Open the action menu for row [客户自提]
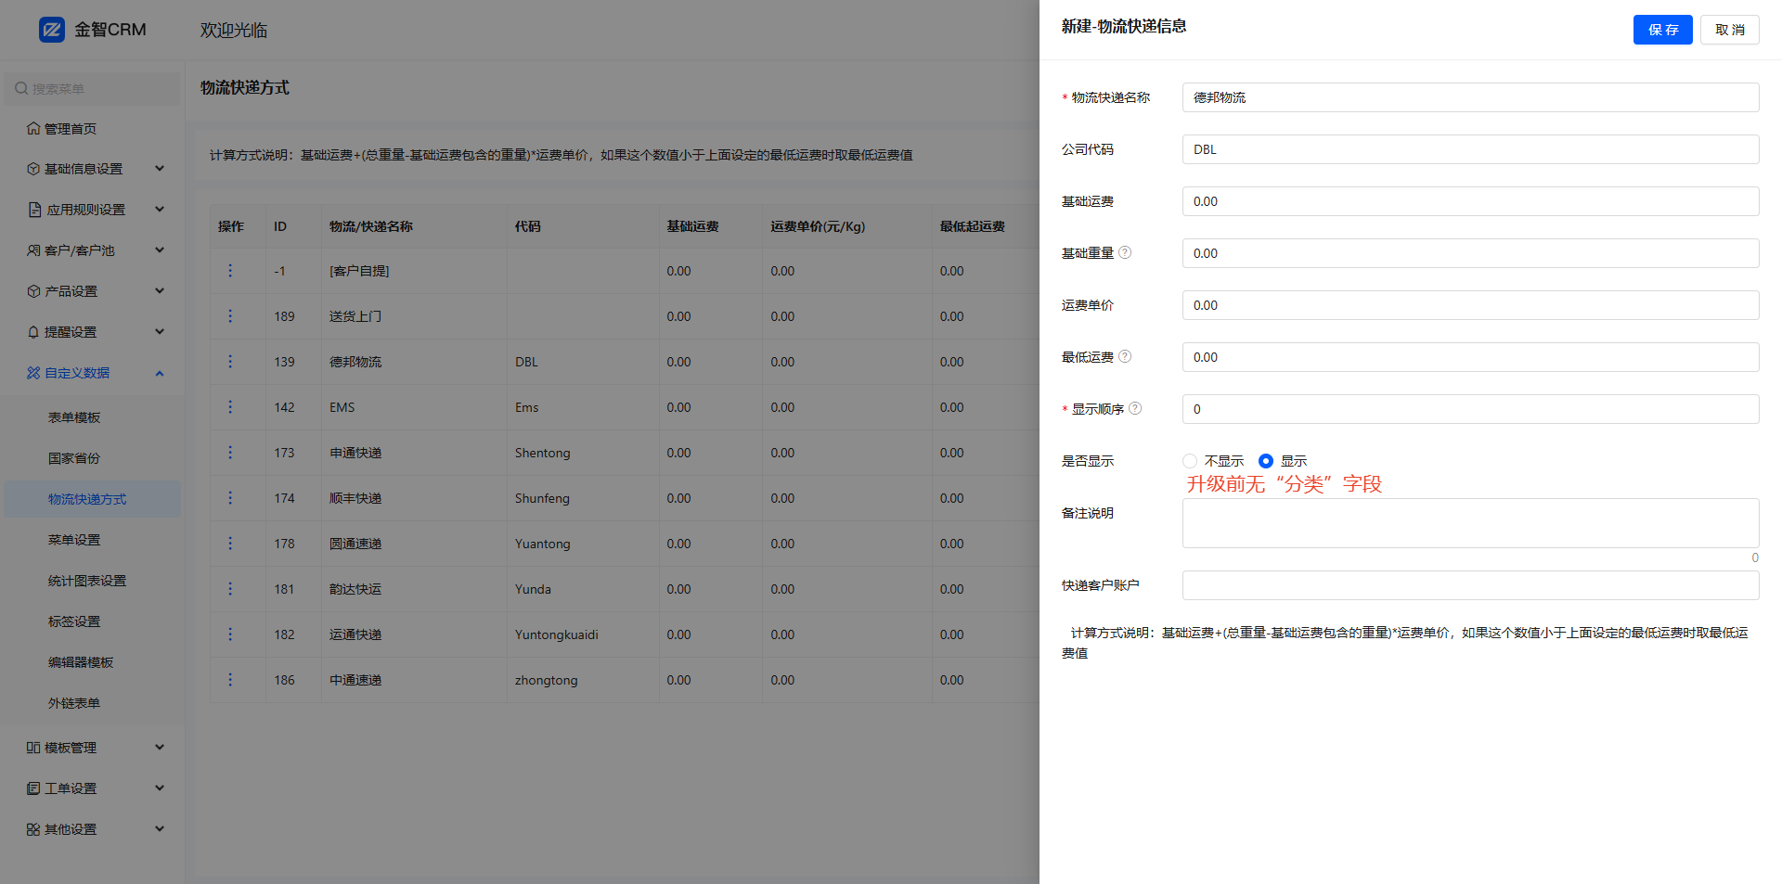Viewport: 1782px width, 884px height. pos(230,271)
